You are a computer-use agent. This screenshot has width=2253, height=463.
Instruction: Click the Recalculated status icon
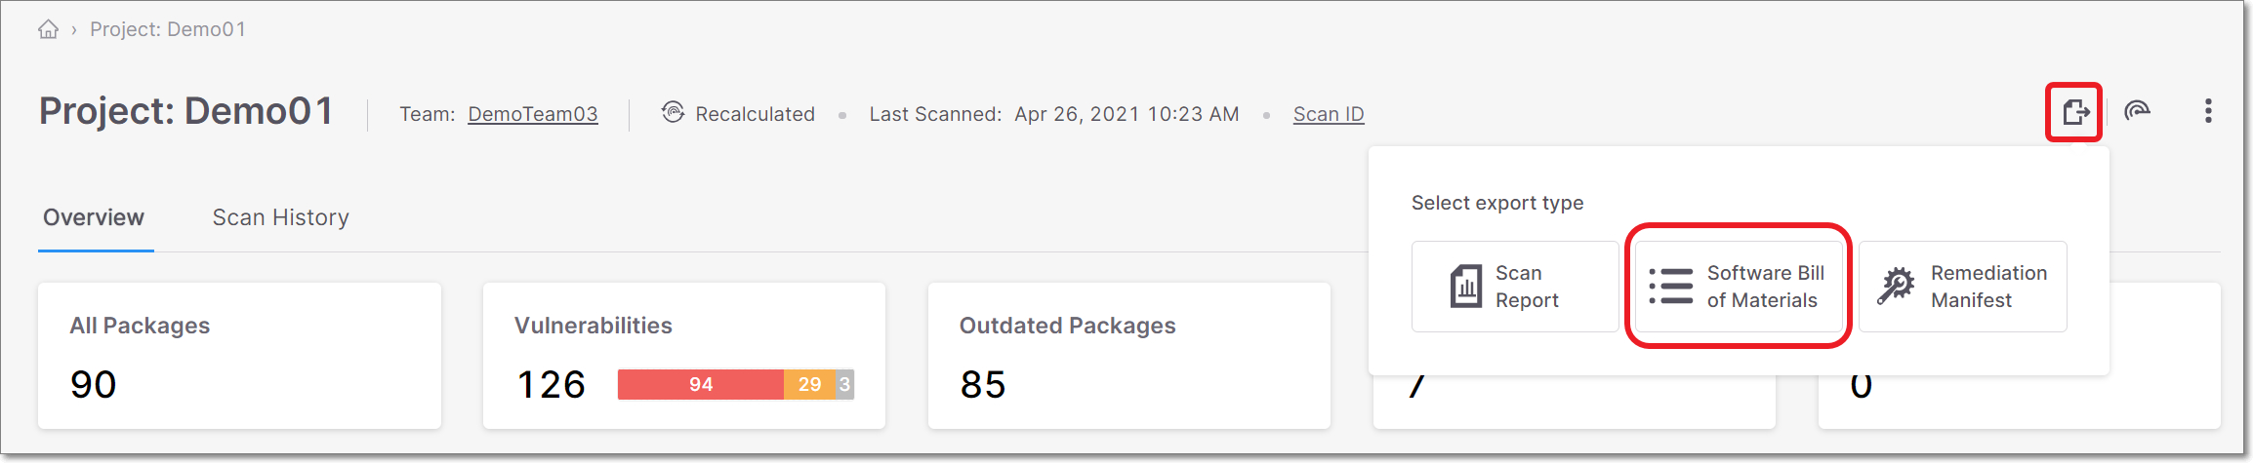(673, 112)
